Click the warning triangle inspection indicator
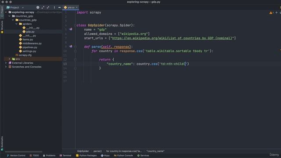Screen dimensions: 281x158 pos(271,13)
